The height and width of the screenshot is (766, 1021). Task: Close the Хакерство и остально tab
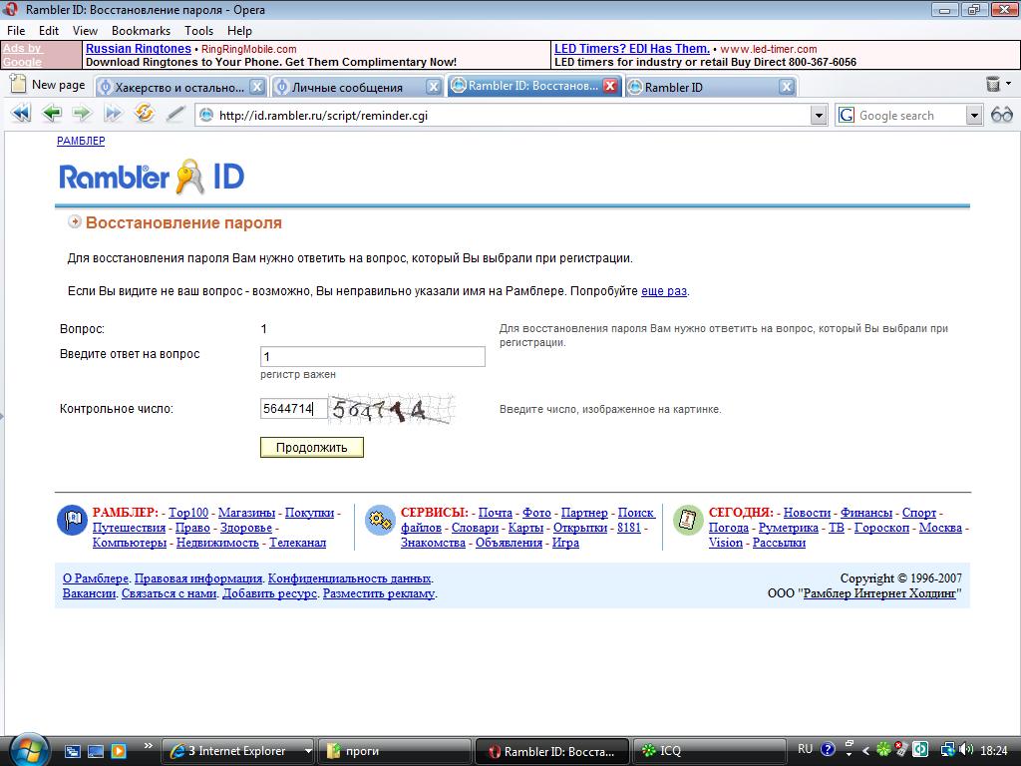click(x=257, y=87)
